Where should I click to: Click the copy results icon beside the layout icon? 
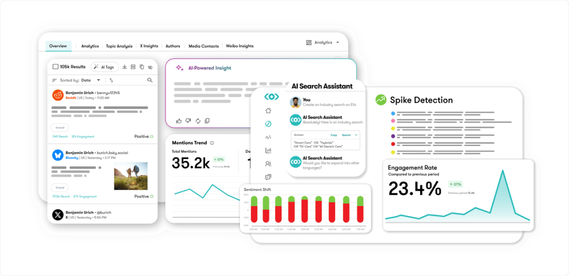point(142,67)
